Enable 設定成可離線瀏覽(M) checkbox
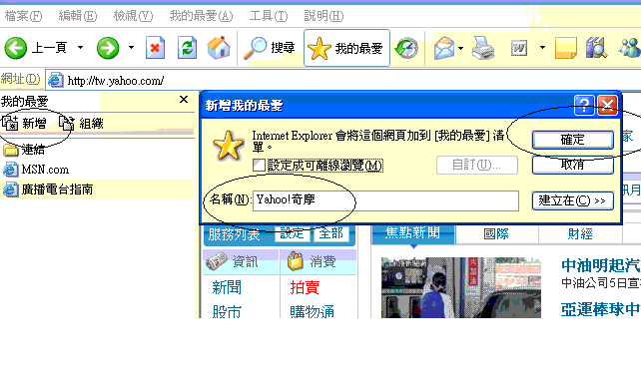641x383 pixels. (x=260, y=166)
